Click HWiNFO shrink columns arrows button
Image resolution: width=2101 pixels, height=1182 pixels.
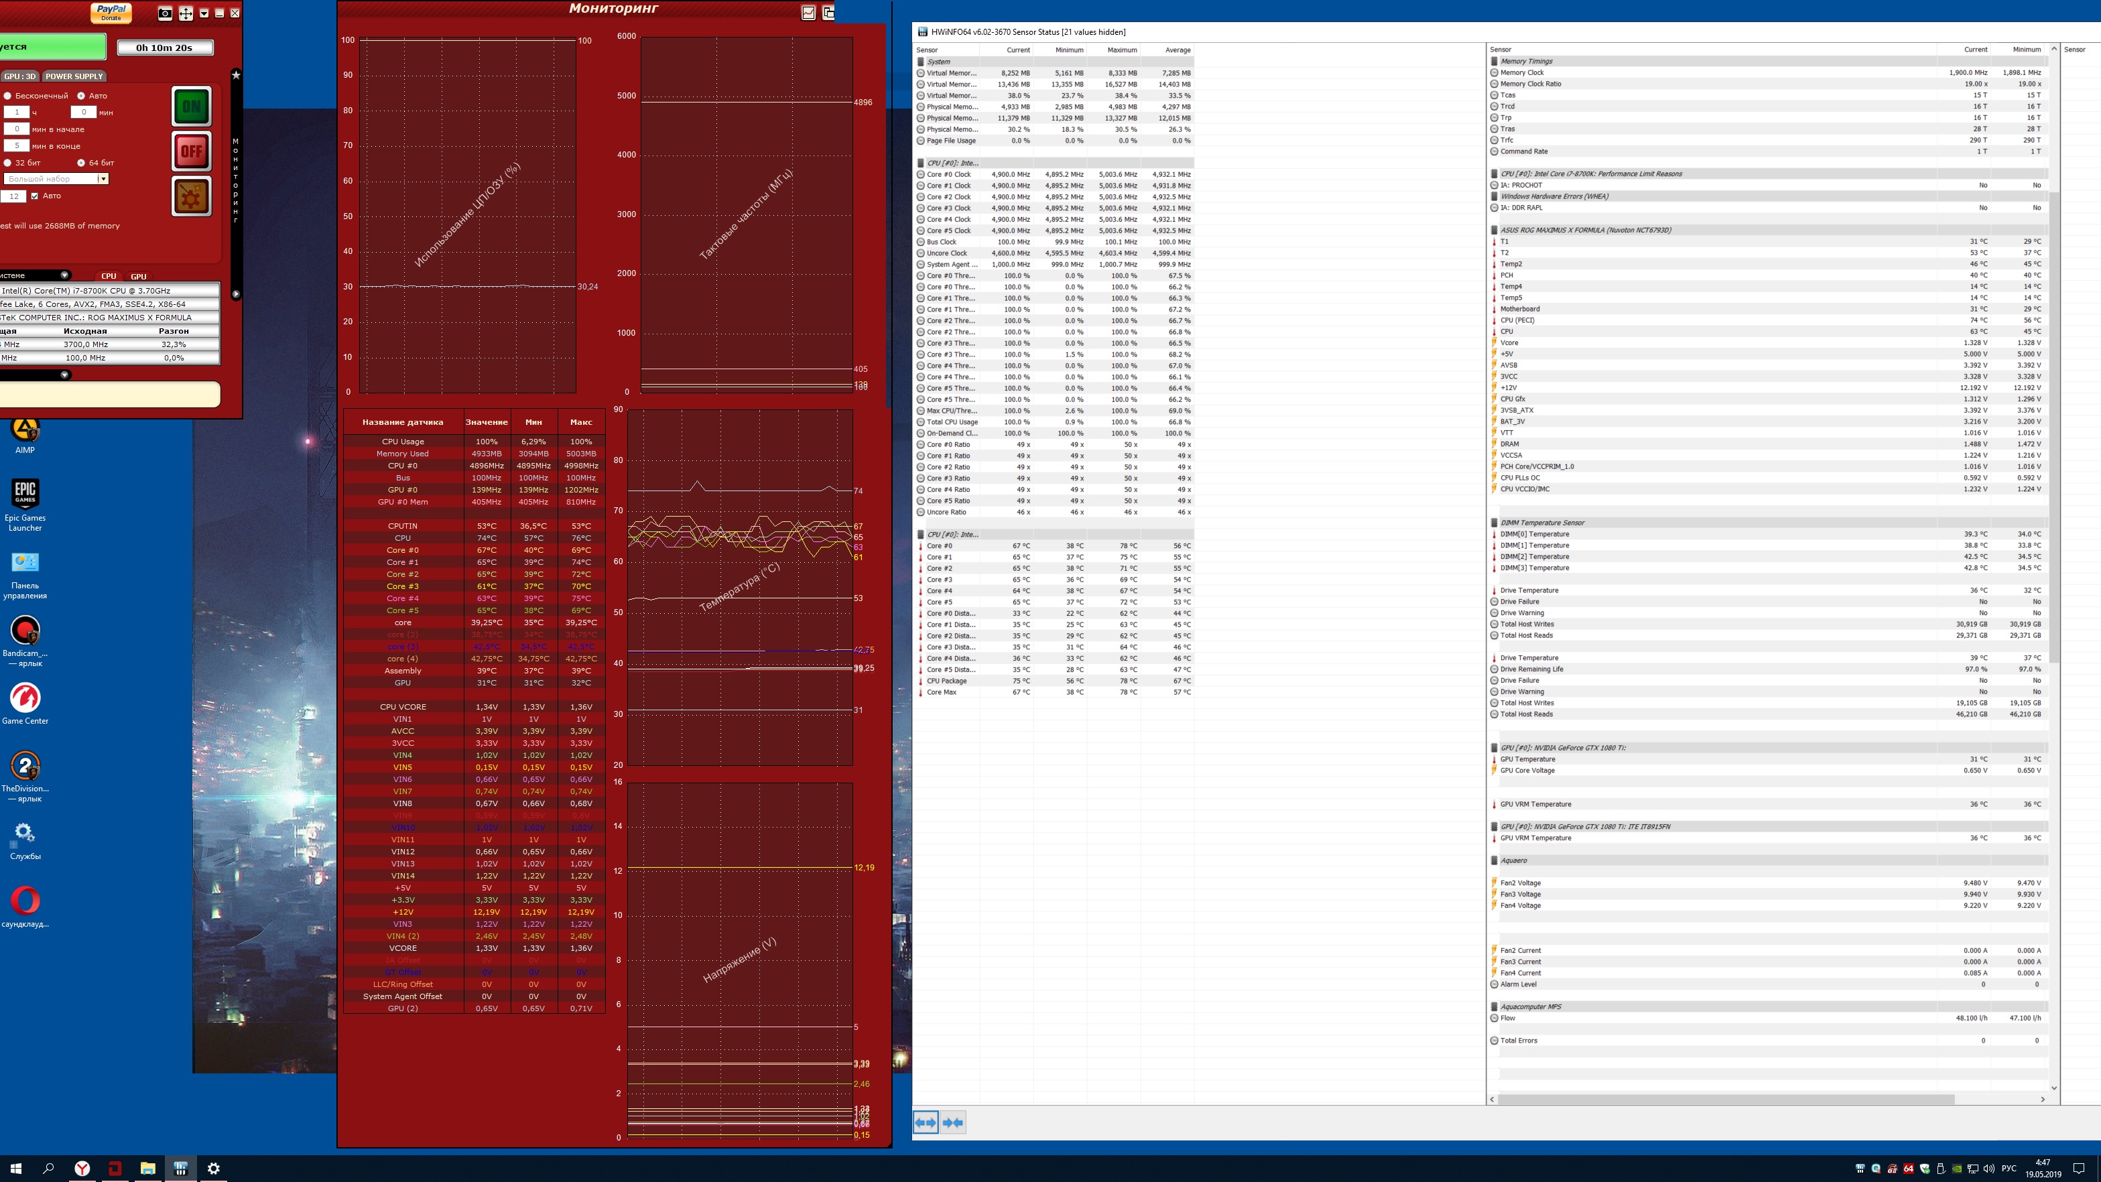click(x=952, y=1122)
